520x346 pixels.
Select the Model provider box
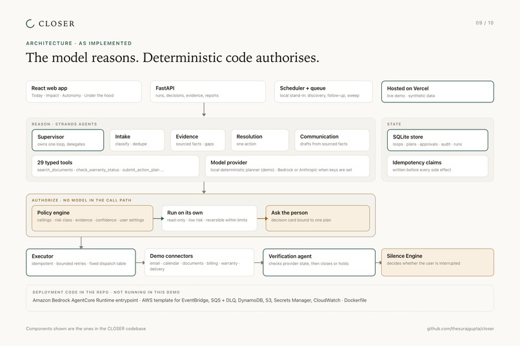pyautogui.click(x=287, y=166)
